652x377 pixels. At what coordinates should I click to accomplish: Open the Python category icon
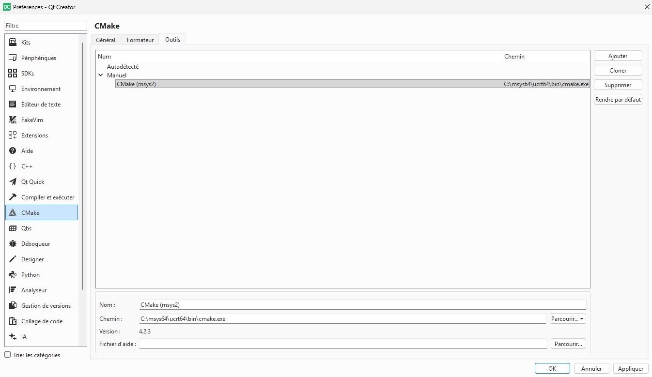click(x=13, y=275)
